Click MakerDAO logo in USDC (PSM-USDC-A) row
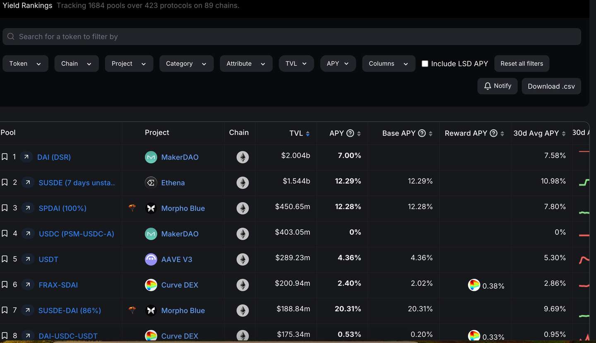The image size is (596, 343). tap(151, 234)
